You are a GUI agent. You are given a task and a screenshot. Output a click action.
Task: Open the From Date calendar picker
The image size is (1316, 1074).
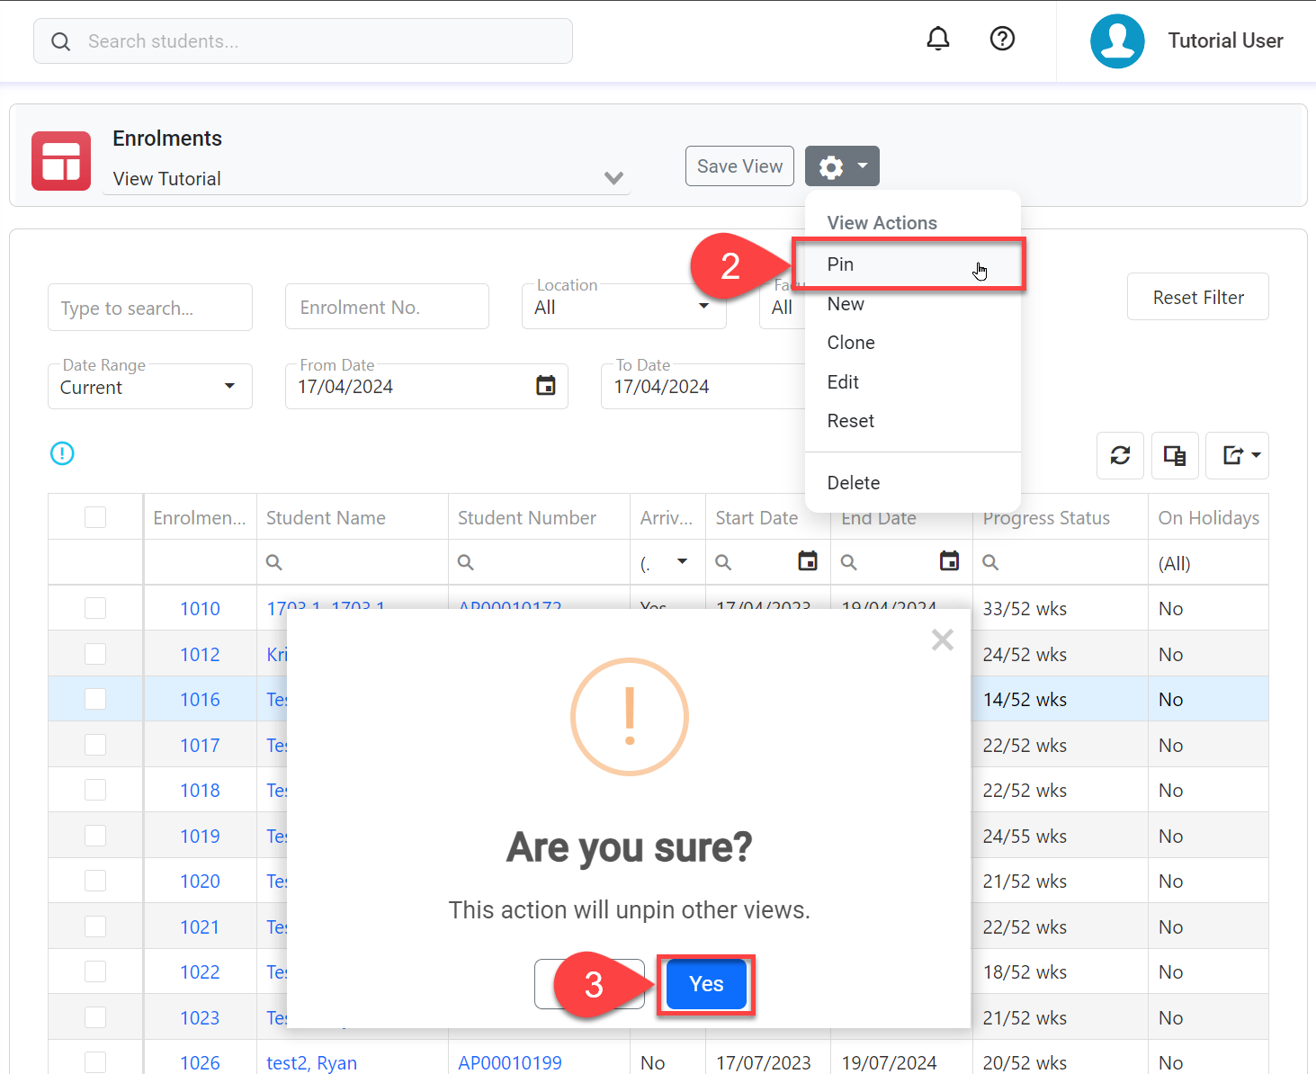(x=546, y=386)
